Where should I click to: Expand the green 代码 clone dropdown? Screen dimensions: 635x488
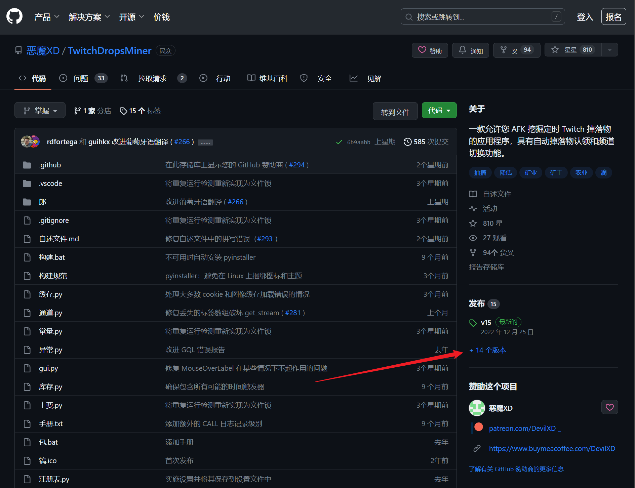pyautogui.click(x=439, y=110)
